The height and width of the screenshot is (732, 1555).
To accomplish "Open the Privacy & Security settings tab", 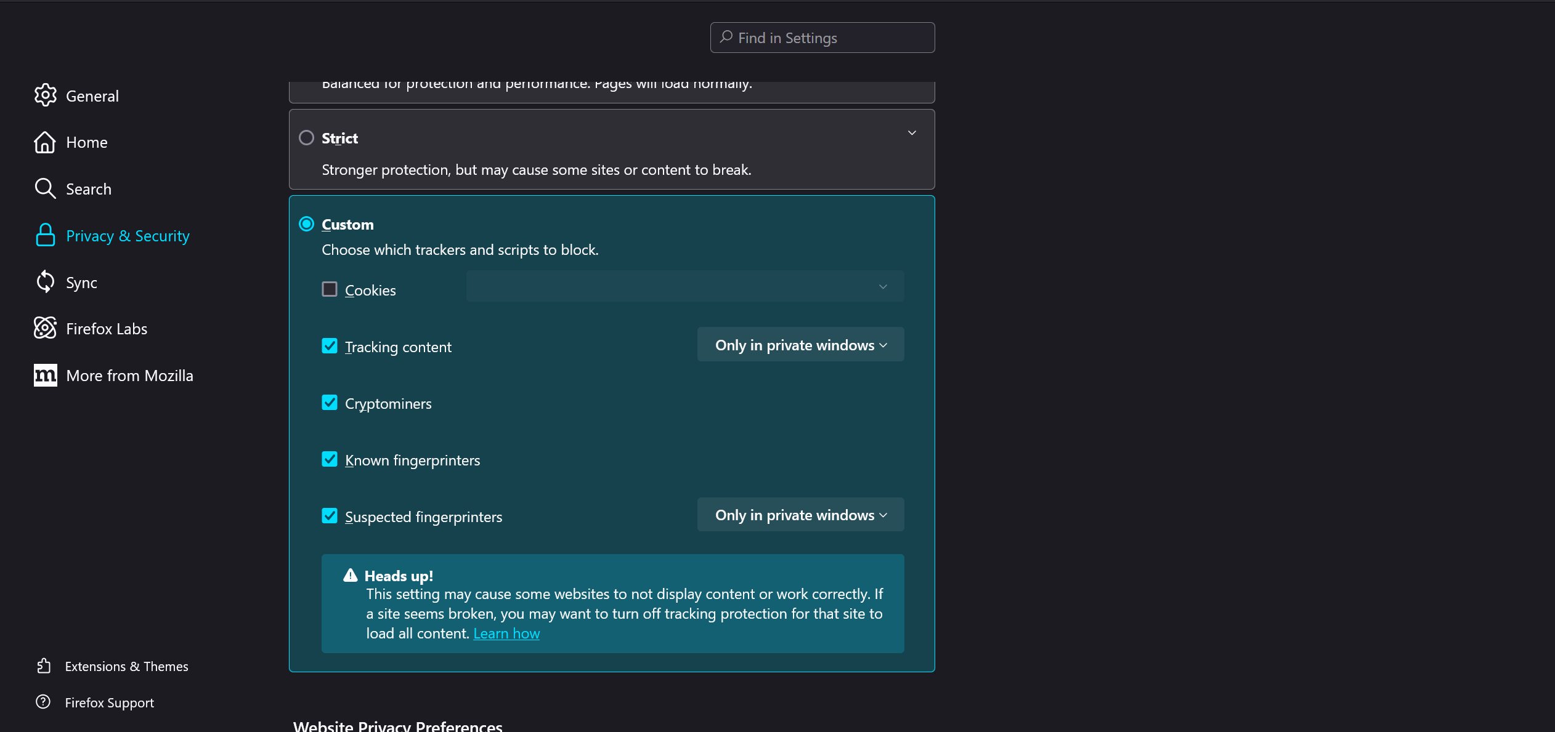I will coord(128,236).
